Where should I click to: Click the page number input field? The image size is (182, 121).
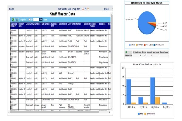36,20
